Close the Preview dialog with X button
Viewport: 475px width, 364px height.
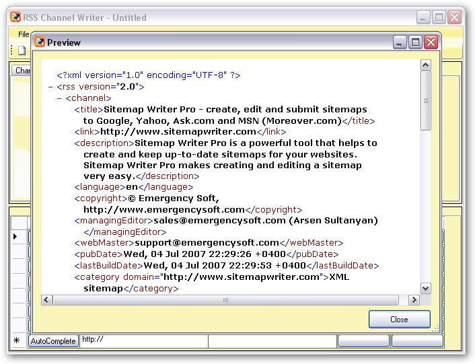(x=431, y=42)
